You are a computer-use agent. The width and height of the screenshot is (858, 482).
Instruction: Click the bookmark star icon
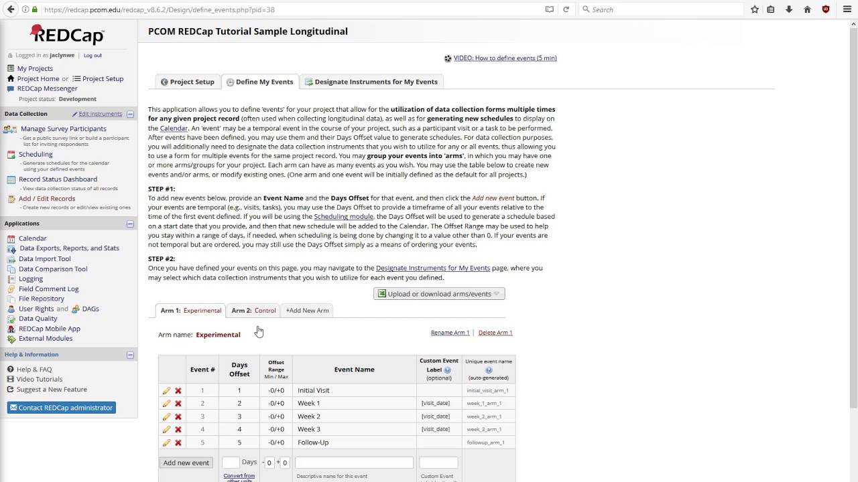pos(755,9)
